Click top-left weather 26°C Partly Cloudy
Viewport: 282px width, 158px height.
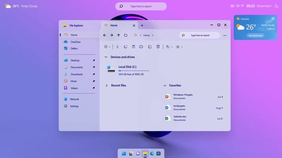pos(21,6)
